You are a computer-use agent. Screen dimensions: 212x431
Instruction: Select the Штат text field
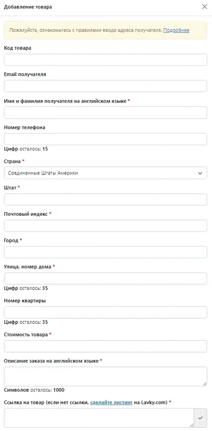click(105, 199)
